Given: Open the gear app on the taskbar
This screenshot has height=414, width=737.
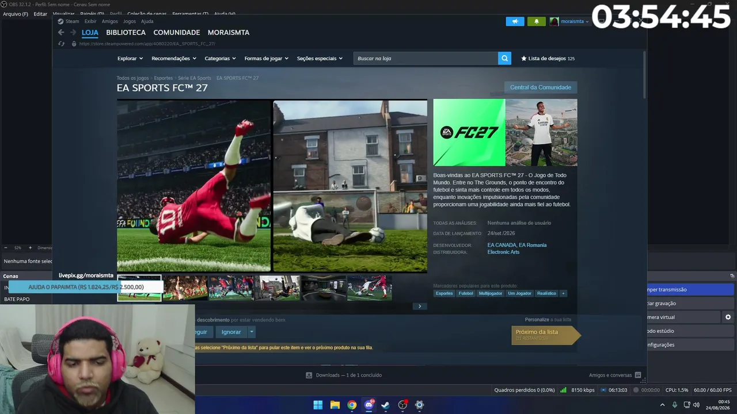Looking at the screenshot, I should point(420,405).
